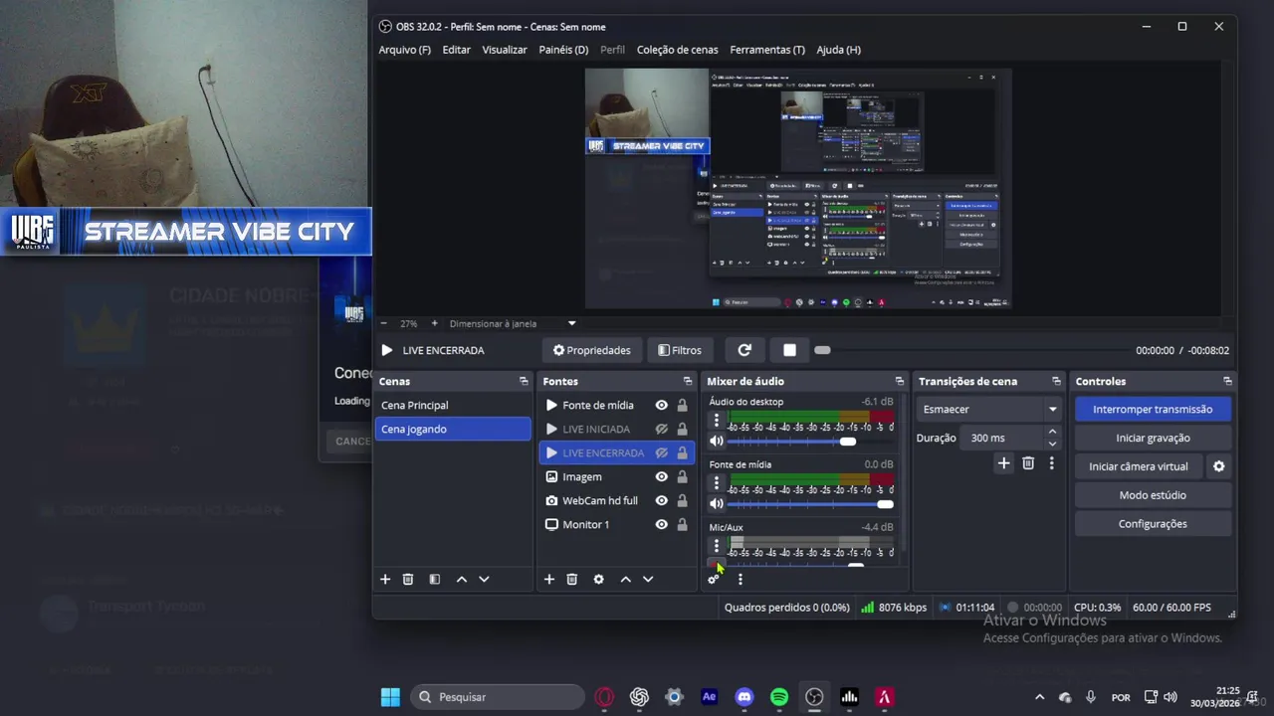The height and width of the screenshot is (716, 1274).
Task: Hide the Fonte de mídia source
Action: pos(661,405)
